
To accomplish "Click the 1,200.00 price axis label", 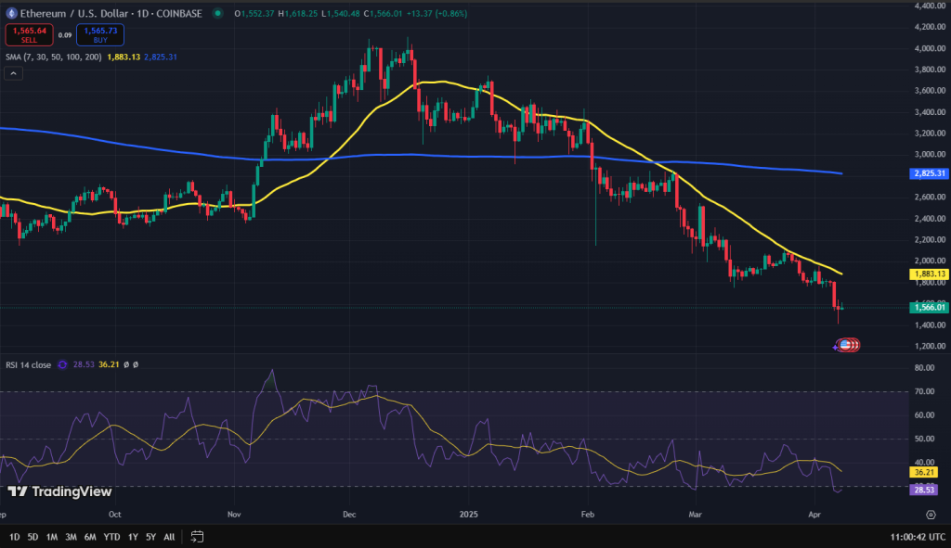I will click(x=930, y=347).
